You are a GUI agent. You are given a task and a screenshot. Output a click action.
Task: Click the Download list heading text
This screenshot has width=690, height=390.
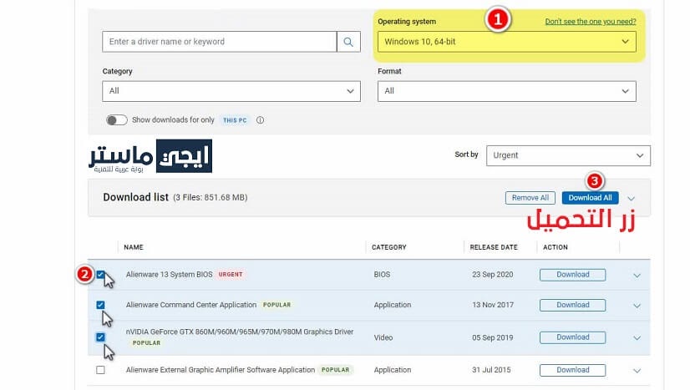pos(135,197)
